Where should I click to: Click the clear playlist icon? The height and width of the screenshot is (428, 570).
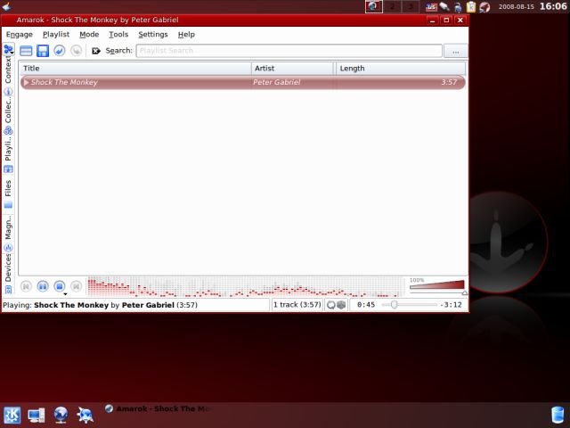26,51
